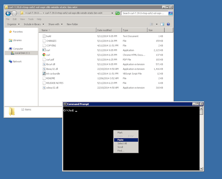This screenshot has height=179, width=222.
Task: Open the Organize dropdown
Action: point(13,24)
